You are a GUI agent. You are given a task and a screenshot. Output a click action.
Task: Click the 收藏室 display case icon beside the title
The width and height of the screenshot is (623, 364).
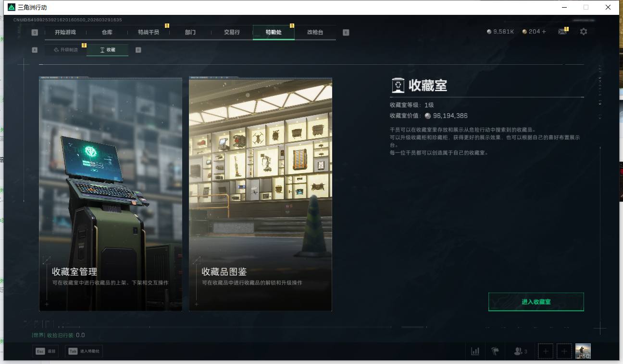pos(398,85)
